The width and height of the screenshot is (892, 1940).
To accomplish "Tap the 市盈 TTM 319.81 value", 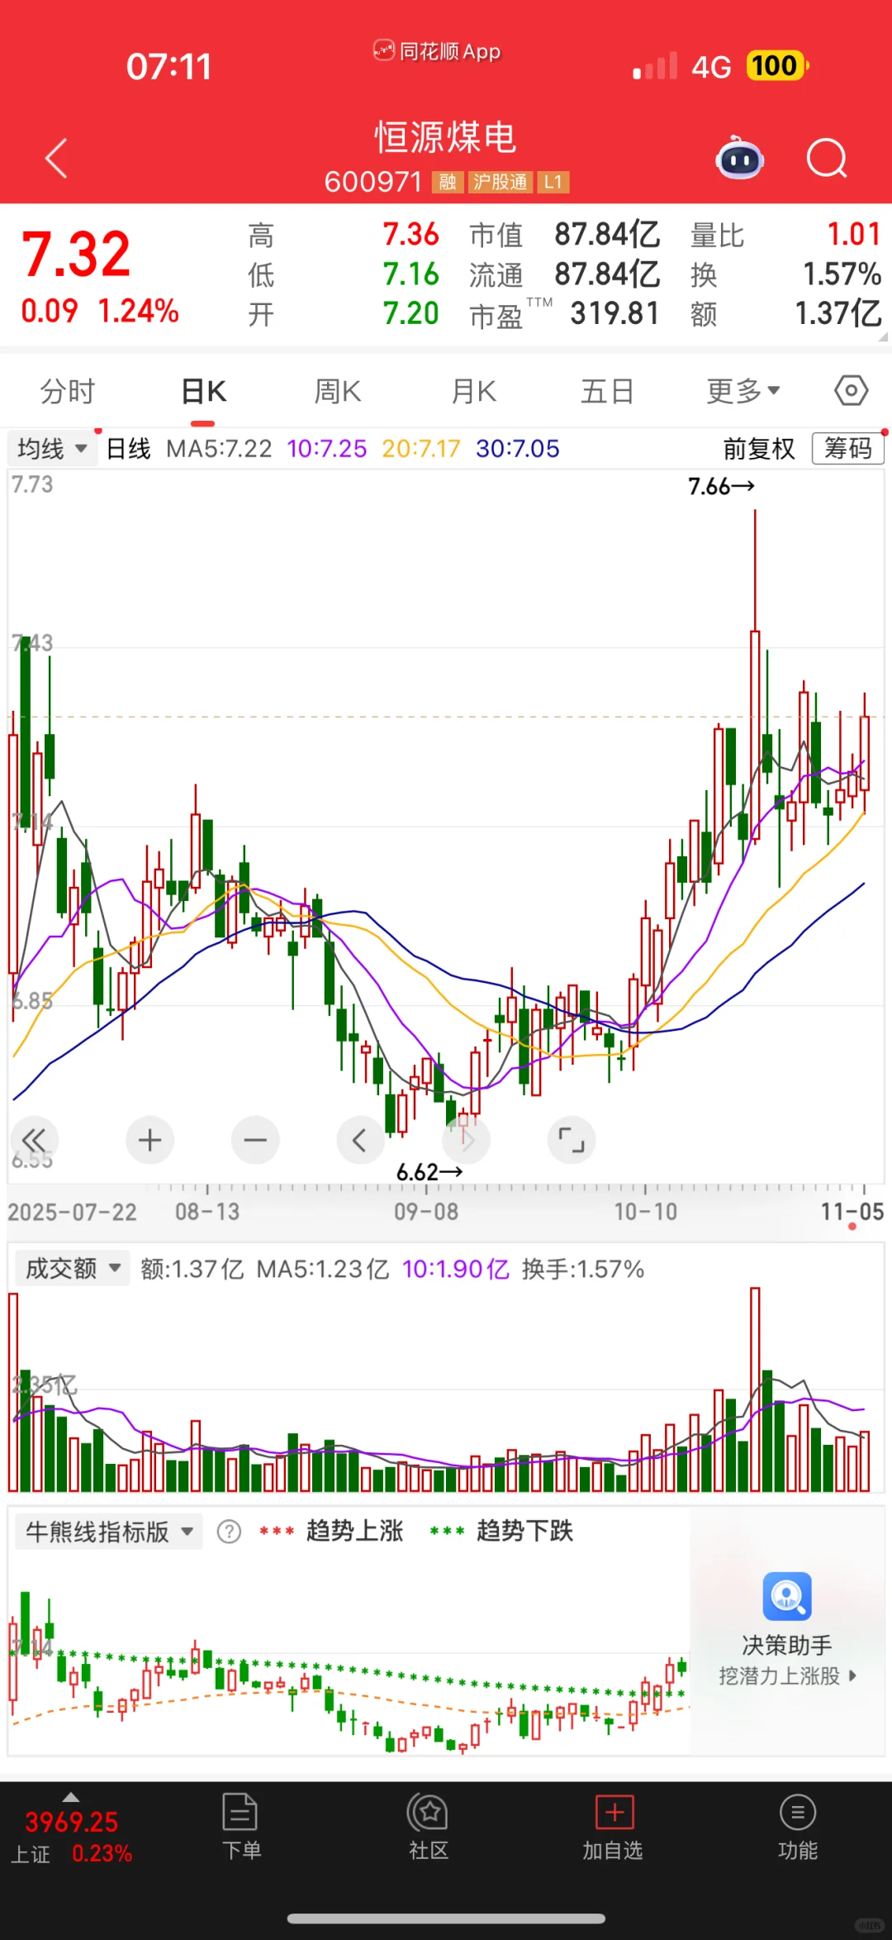I will click(614, 313).
